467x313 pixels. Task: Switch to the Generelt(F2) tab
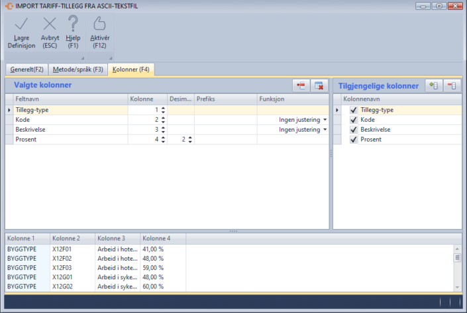pyautogui.click(x=26, y=69)
